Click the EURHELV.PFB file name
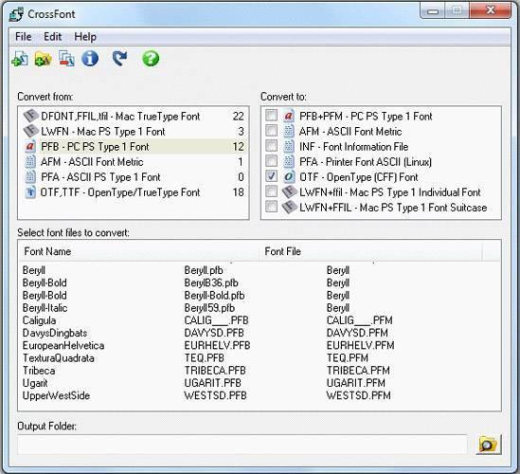The width and height of the screenshot is (520, 474). pos(217,345)
